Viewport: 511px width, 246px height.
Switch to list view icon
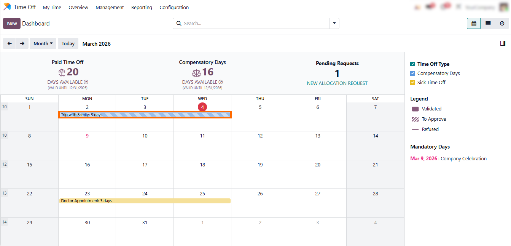[488, 24]
